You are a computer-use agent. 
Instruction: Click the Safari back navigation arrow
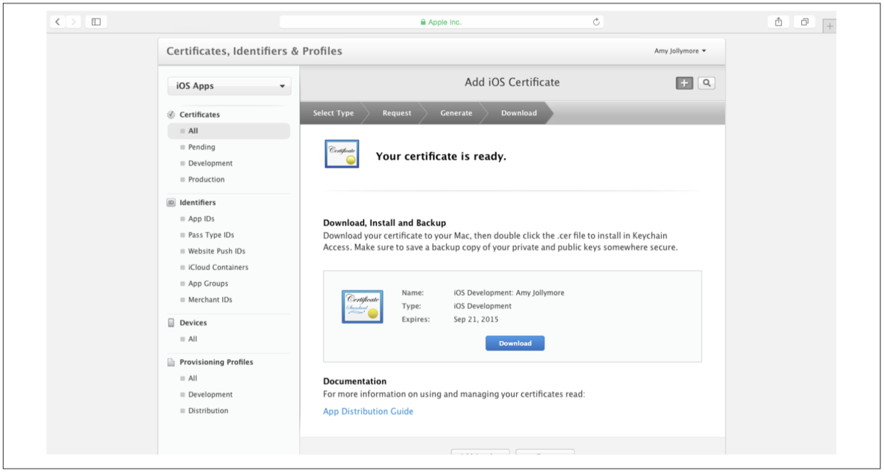(x=58, y=22)
